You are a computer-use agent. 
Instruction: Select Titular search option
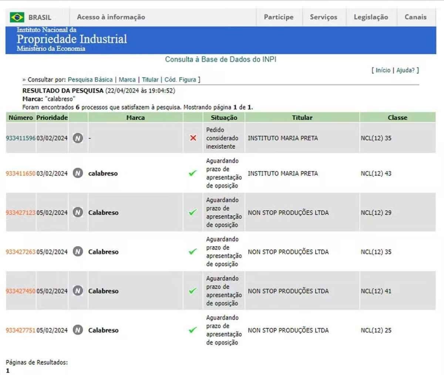[x=150, y=80]
